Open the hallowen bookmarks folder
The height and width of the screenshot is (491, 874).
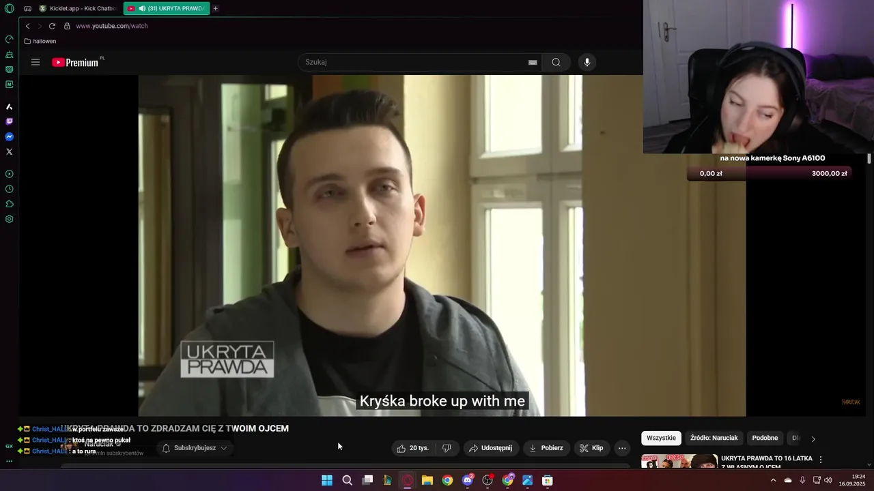pyautogui.click(x=40, y=41)
